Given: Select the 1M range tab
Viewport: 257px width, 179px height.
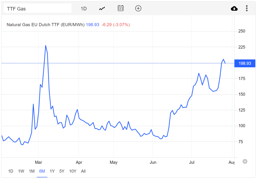Looking at the screenshot, I should [32, 171].
